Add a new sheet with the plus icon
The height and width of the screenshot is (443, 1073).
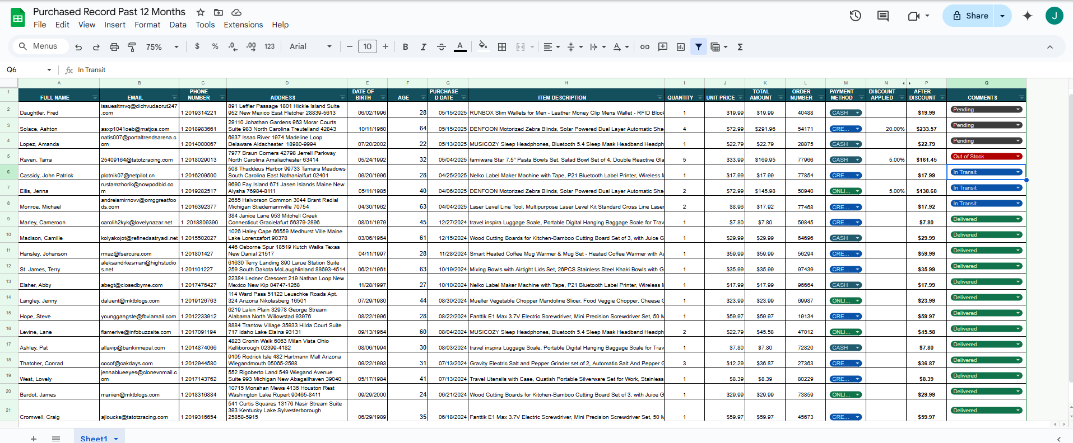tap(34, 439)
